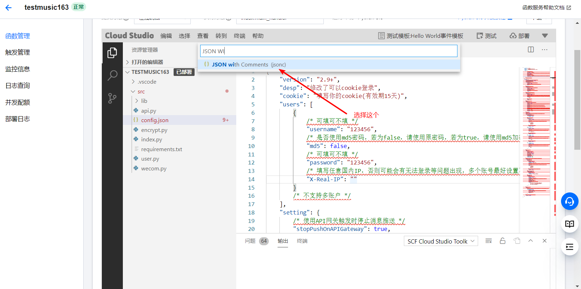The height and width of the screenshot is (289, 581).
Task: Switch to the 输出 output tab
Action: point(283,241)
